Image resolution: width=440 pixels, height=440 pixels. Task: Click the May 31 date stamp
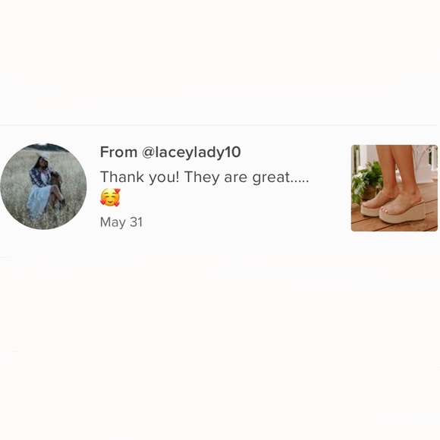121,222
